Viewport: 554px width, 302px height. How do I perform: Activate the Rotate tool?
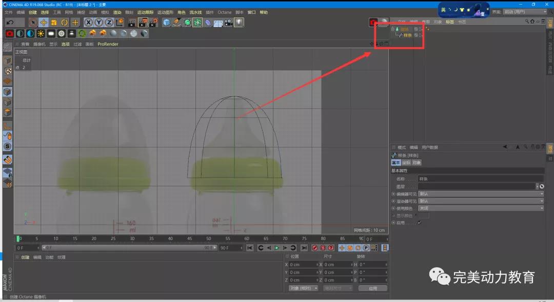pyautogui.click(x=65, y=23)
